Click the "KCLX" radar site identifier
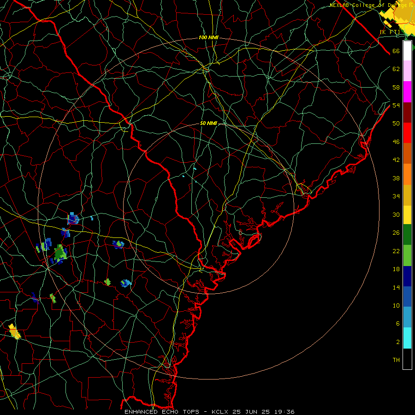This screenshot has height=415, width=415. [x=220, y=412]
